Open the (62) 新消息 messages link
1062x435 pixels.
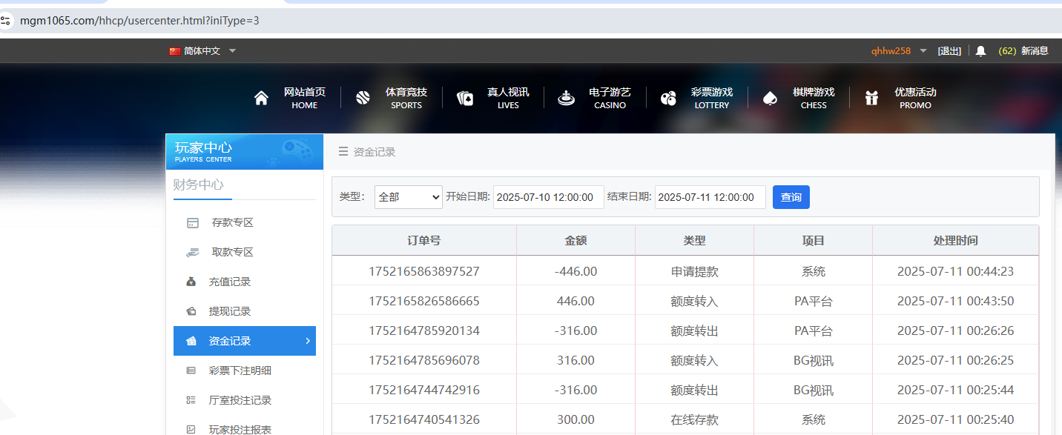pyautogui.click(x=1024, y=50)
